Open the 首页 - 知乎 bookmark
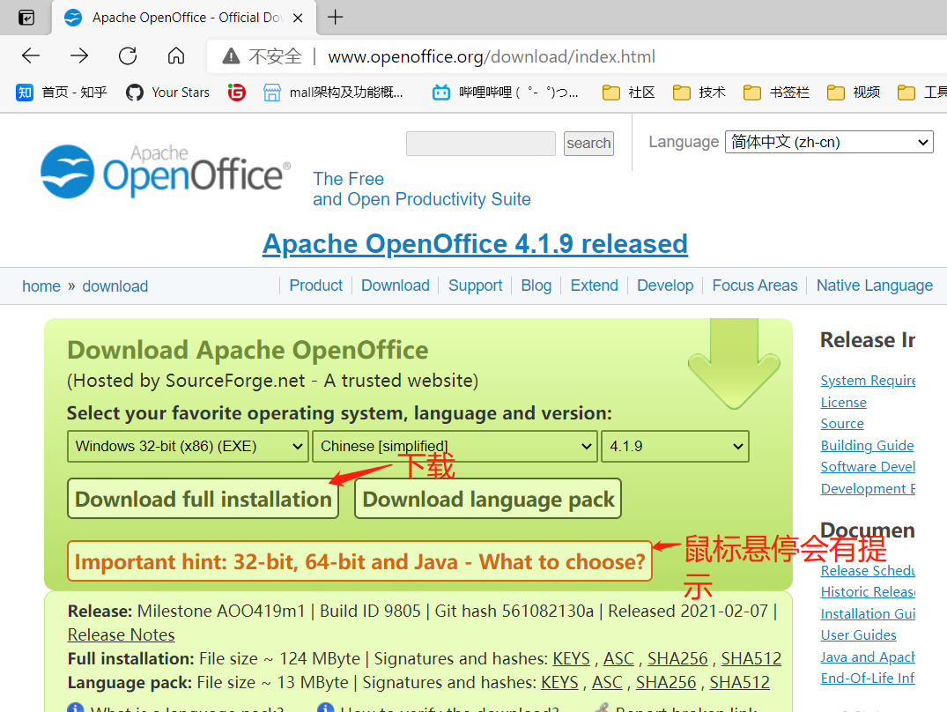 (62, 93)
